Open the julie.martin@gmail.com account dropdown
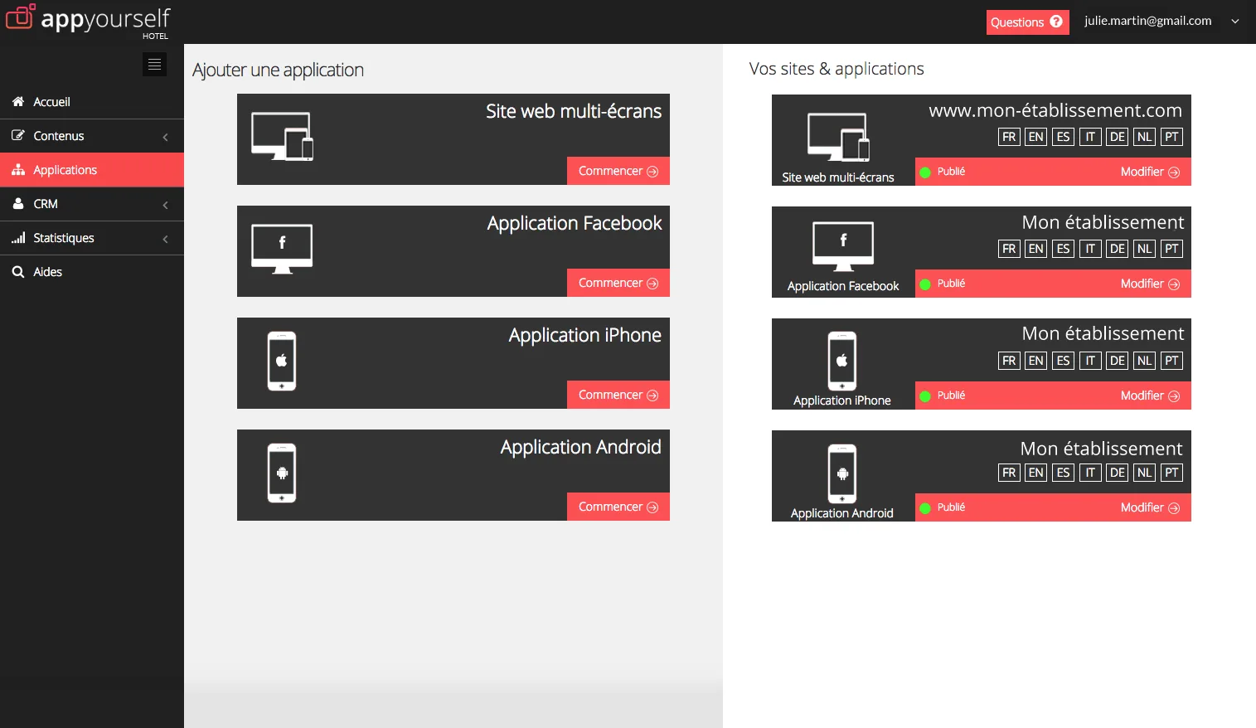1256x728 pixels. (1235, 22)
